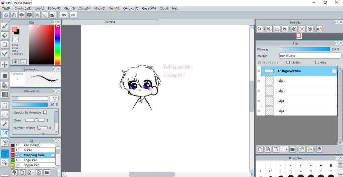This screenshot has height=177, width=343.
Task: Enable the Khóa lock checkbox
Action: 317,62
